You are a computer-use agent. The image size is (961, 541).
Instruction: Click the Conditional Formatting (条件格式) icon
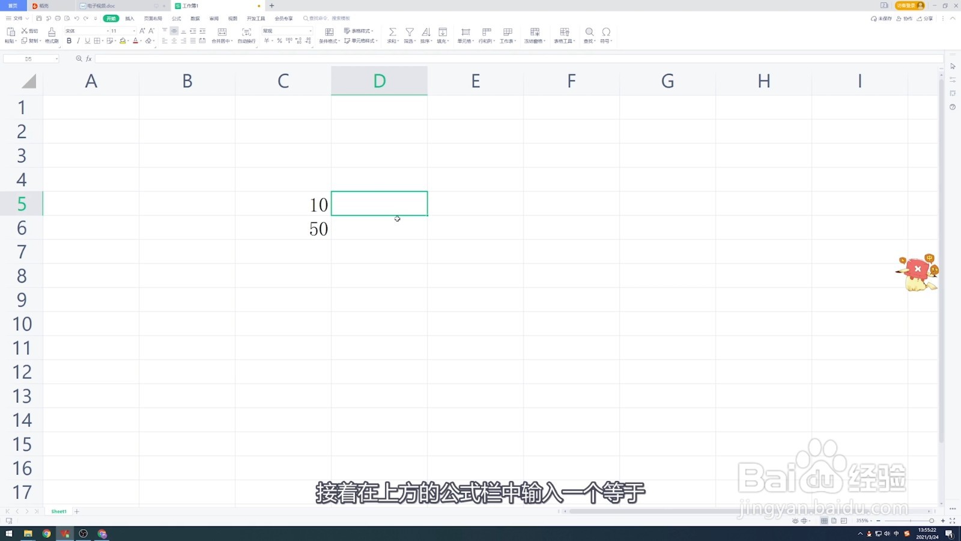[329, 32]
